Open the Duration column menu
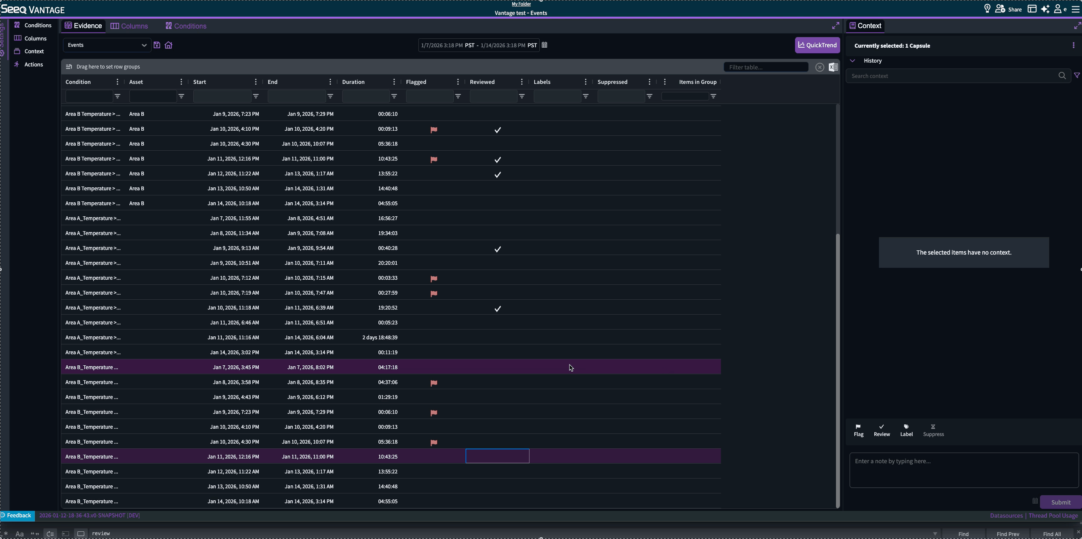The height and width of the screenshot is (539, 1082). (x=394, y=82)
